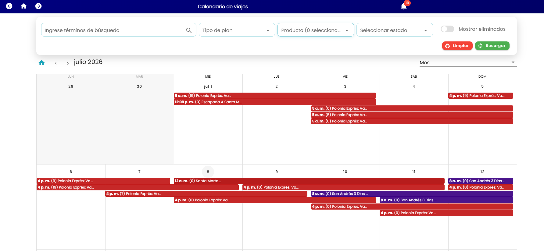Focus the search terms input field
The height and width of the screenshot is (251, 544).
(x=113, y=30)
